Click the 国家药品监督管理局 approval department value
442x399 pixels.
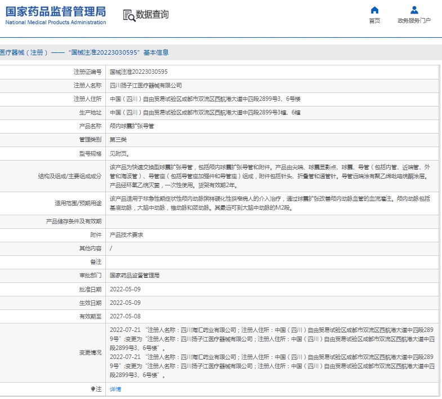point(135,276)
